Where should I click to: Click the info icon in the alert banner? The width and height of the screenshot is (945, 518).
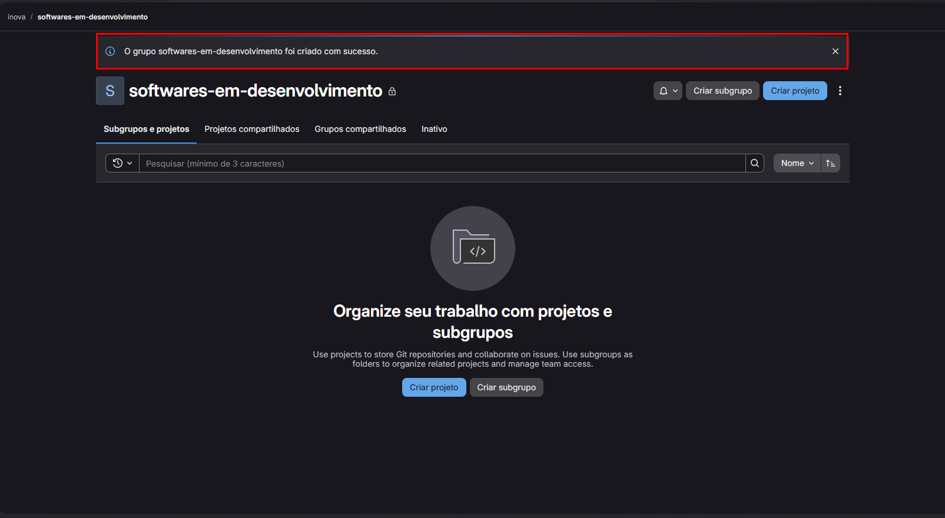110,51
